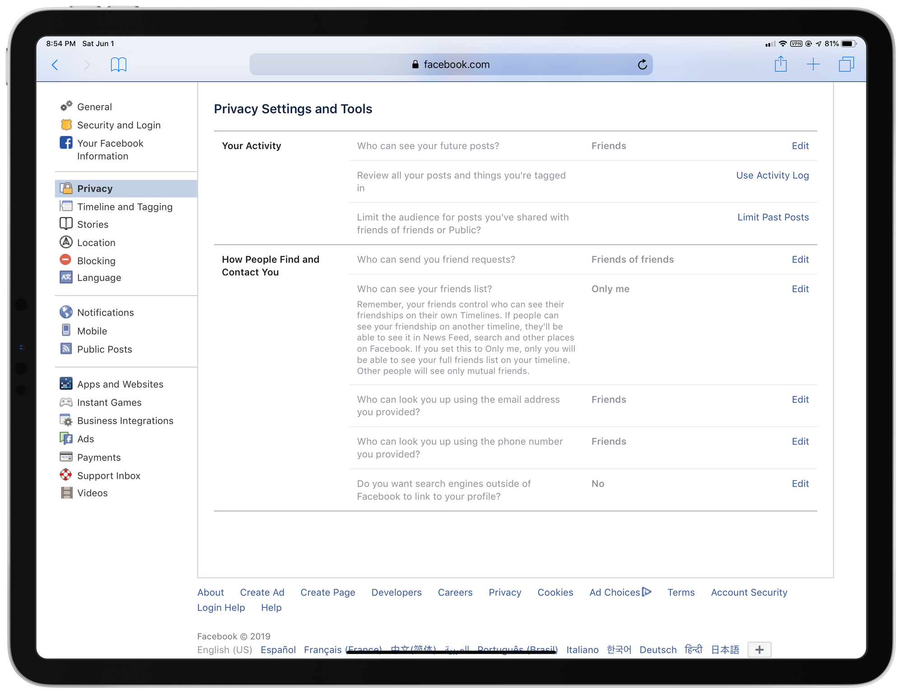Viewport: 903px width, 695px height.
Task: Edit who can see your future posts
Action: (x=800, y=146)
